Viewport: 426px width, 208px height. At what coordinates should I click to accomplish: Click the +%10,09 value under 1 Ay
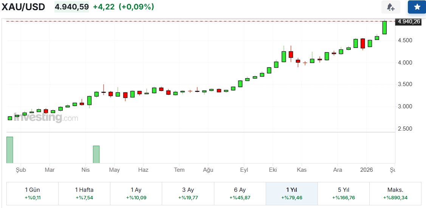tap(136, 198)
